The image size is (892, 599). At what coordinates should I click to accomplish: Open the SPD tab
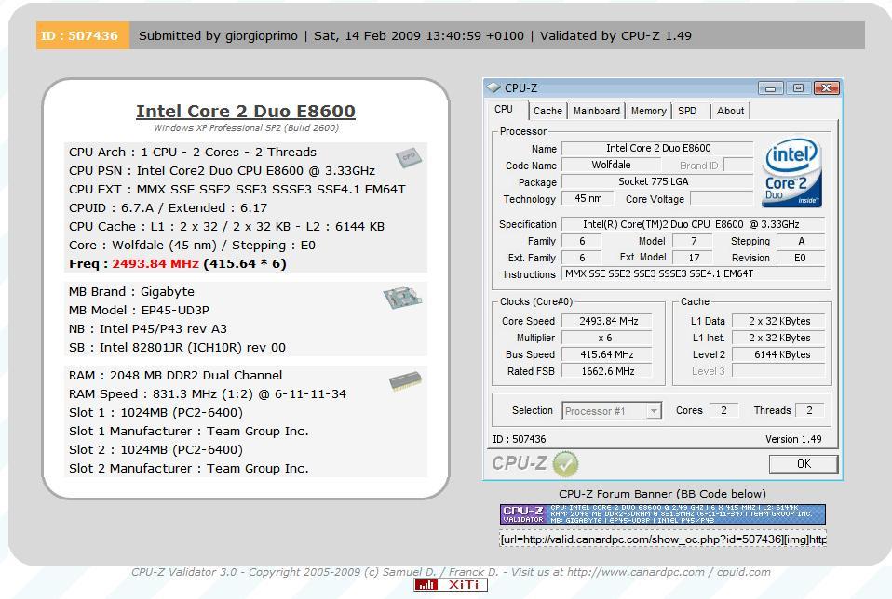point(687,111)
